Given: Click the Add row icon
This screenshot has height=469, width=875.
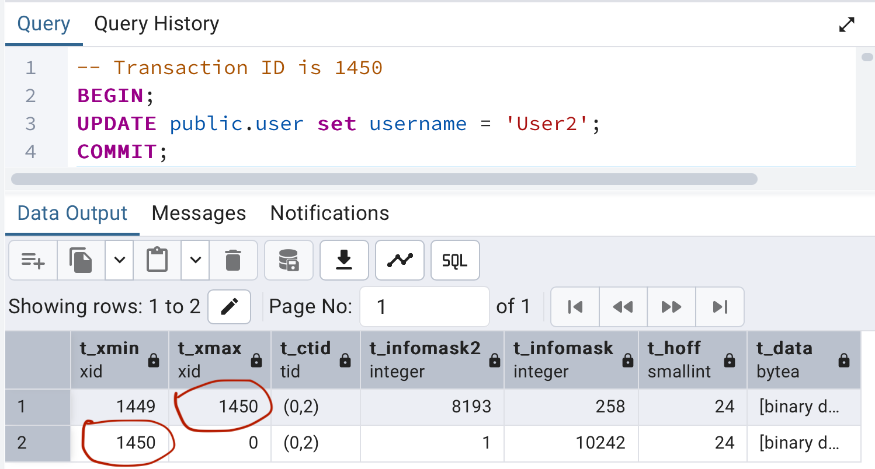Looking at the screenshot, I should (33, 260).
